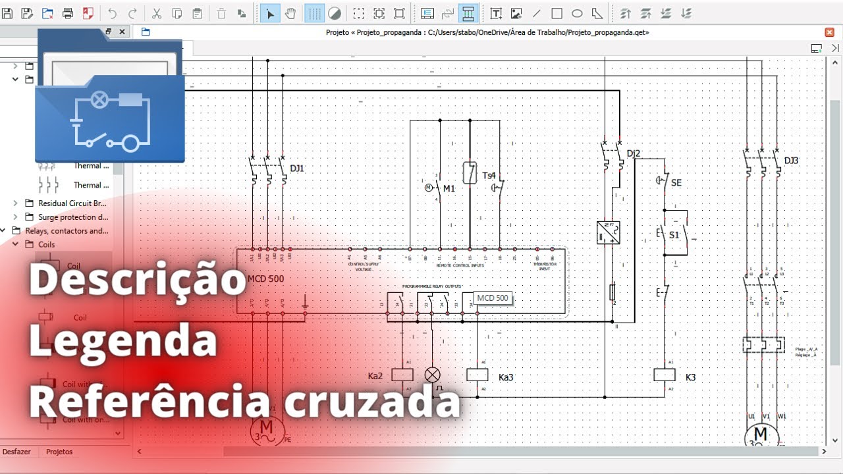Toggle the half-shaded circle background color button

[335, 13]
